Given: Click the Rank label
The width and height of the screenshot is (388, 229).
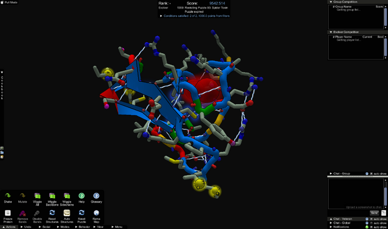Looking at the screenshot, I should [164, 3].
